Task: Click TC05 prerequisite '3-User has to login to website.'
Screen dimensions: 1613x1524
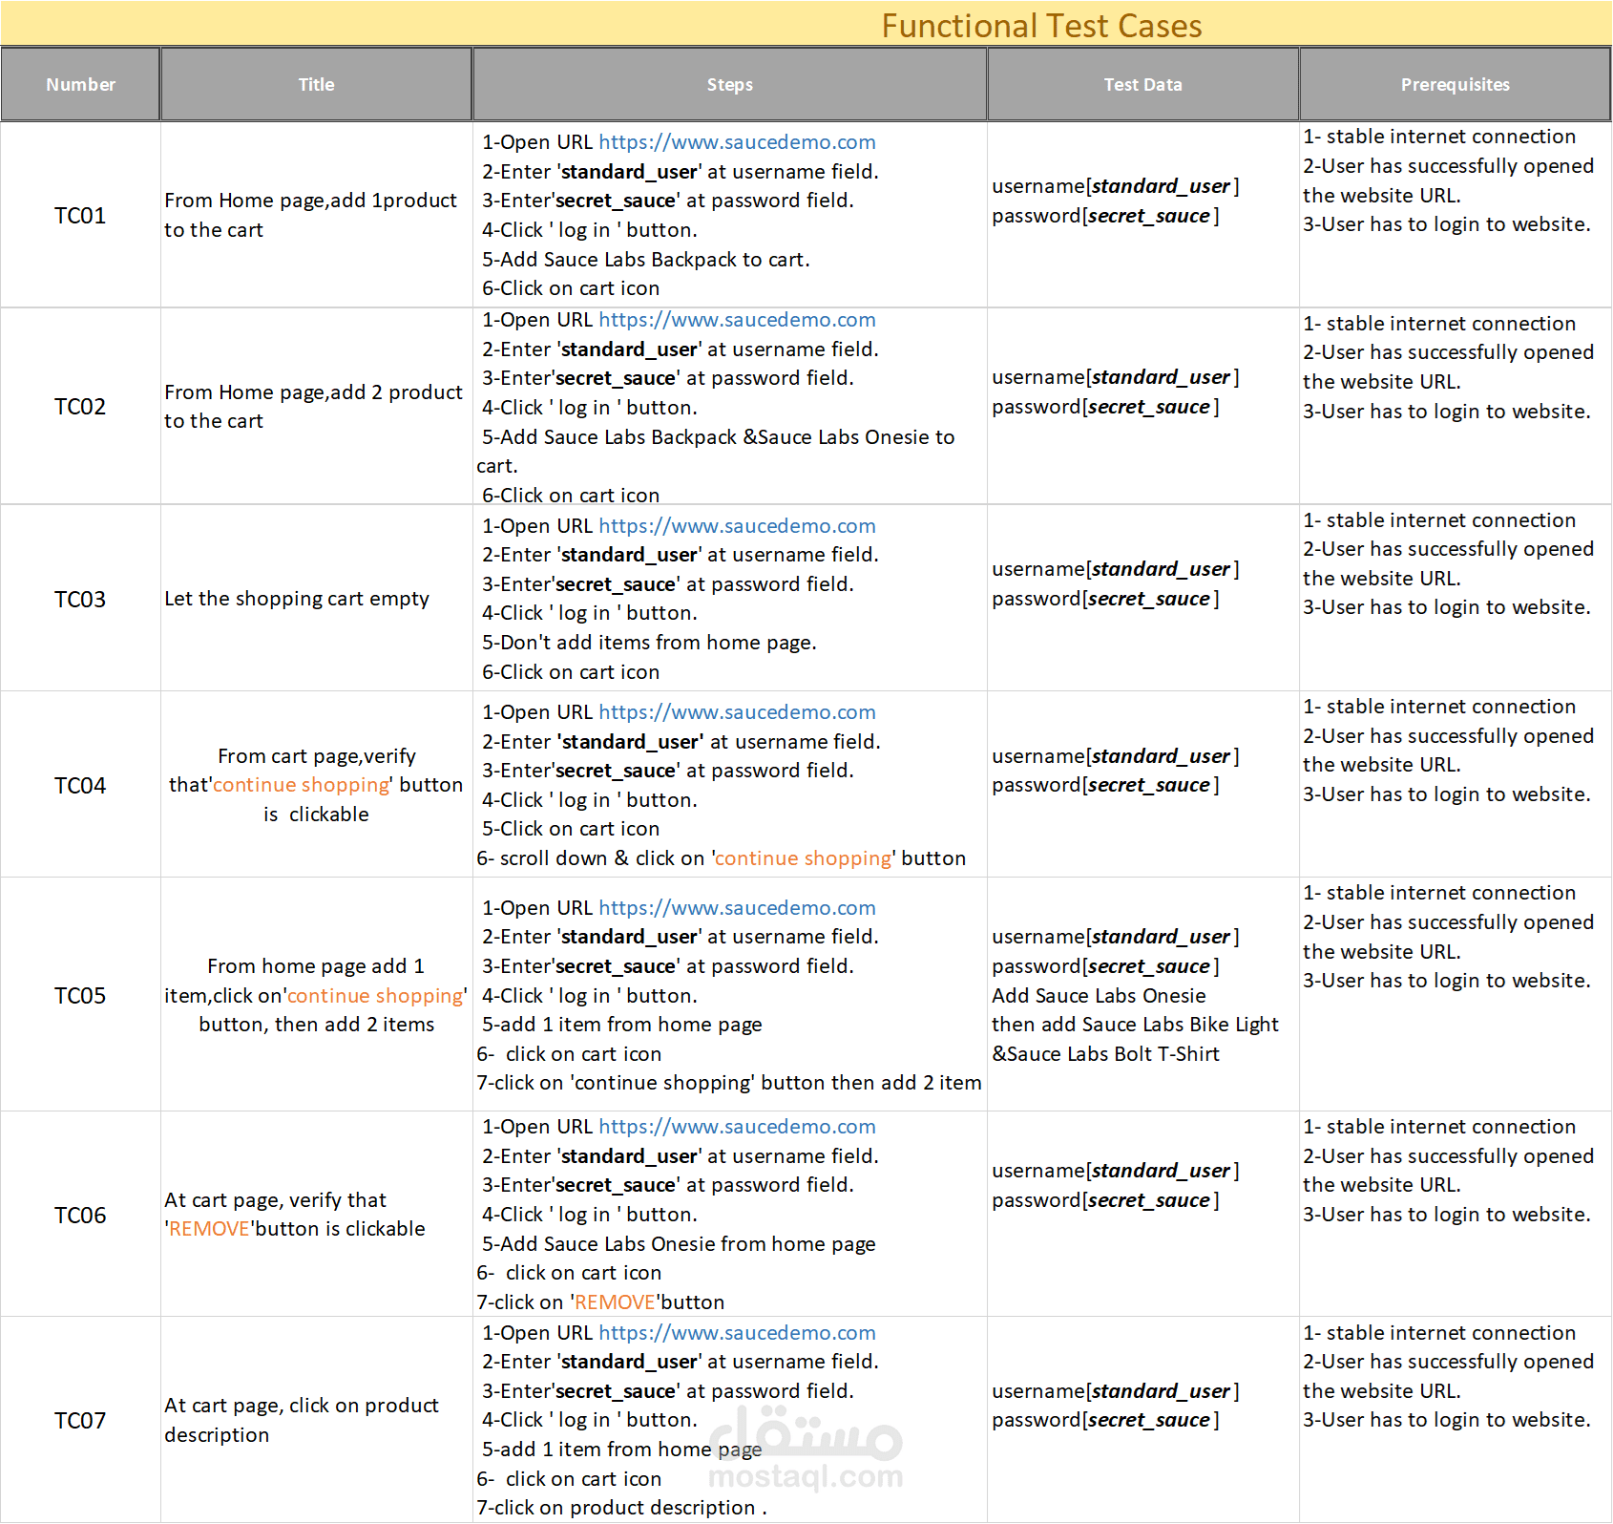Action: tap(1447, 981)
